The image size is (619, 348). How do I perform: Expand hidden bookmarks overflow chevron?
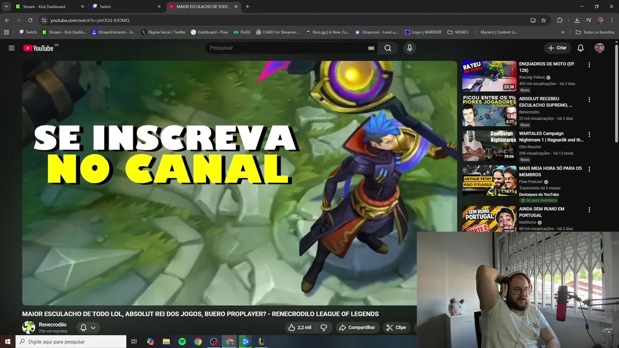pyautogui.click(x=562, y=32)
